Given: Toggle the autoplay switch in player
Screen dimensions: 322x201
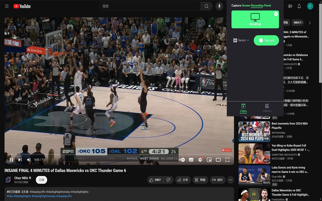Looking at the screenshot, I should tap(182, 160).
